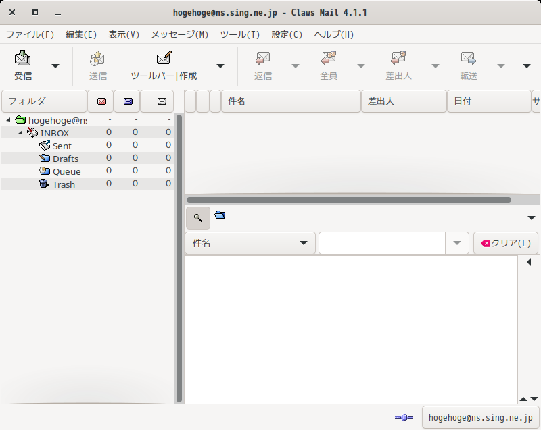Click the Receive mail (受信) toolbar icon
Image resolution: width=541 pixels, height=430 pixels.
[x=23, y=65]
